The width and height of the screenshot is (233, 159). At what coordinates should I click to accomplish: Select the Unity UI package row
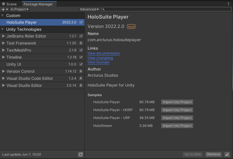point(42,64)
